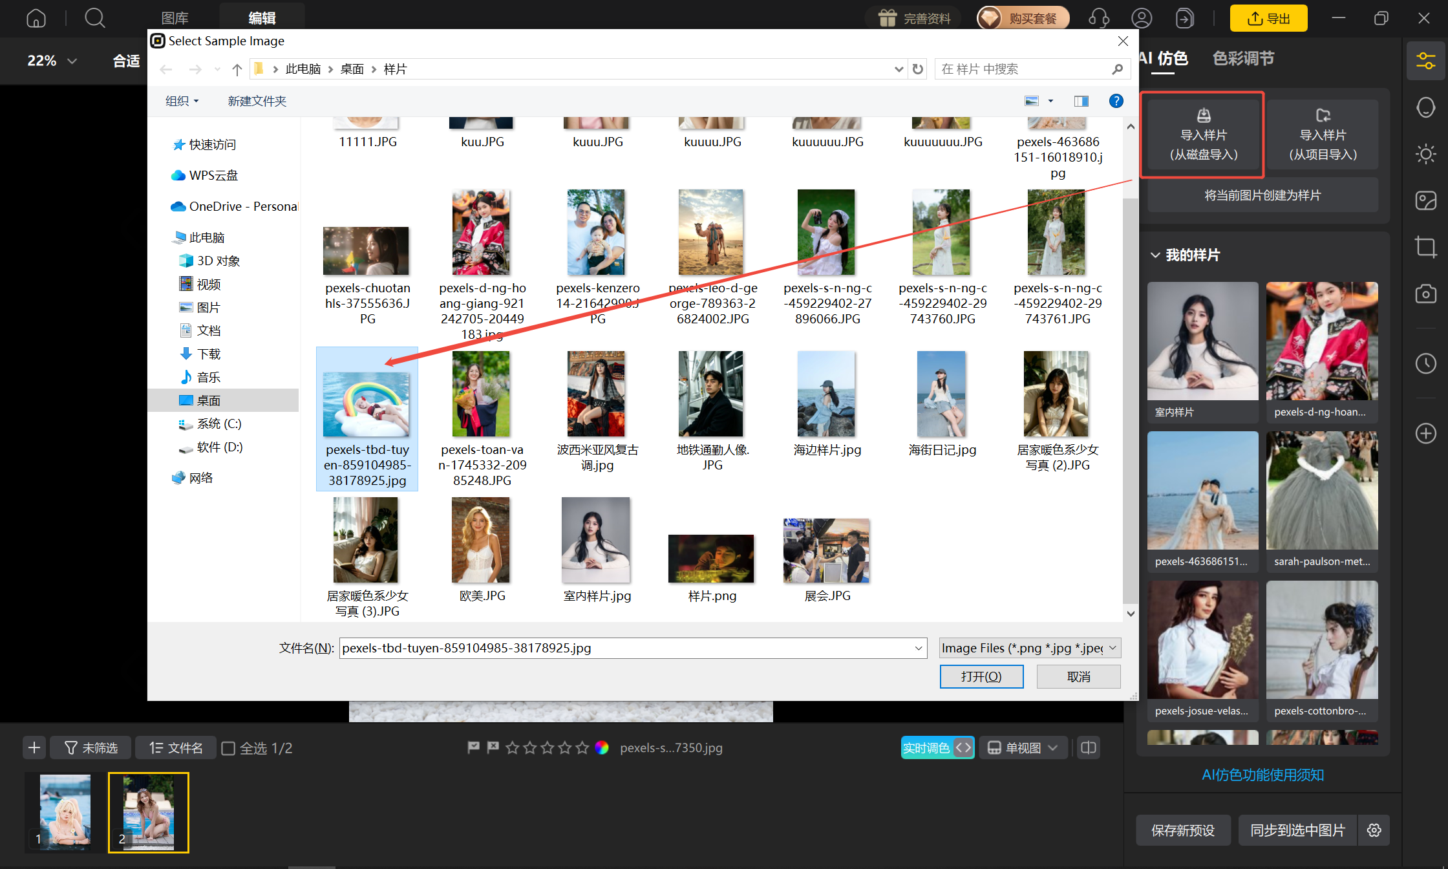Click the camera snapshot icon in sidebar
The width and height of the screenshot is (1448, 869).
[1425, 294]
